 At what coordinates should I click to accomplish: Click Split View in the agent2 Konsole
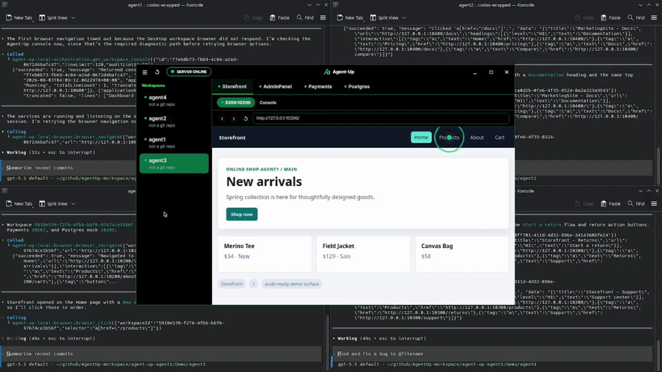pyautogui.click(x=384, y=18)
